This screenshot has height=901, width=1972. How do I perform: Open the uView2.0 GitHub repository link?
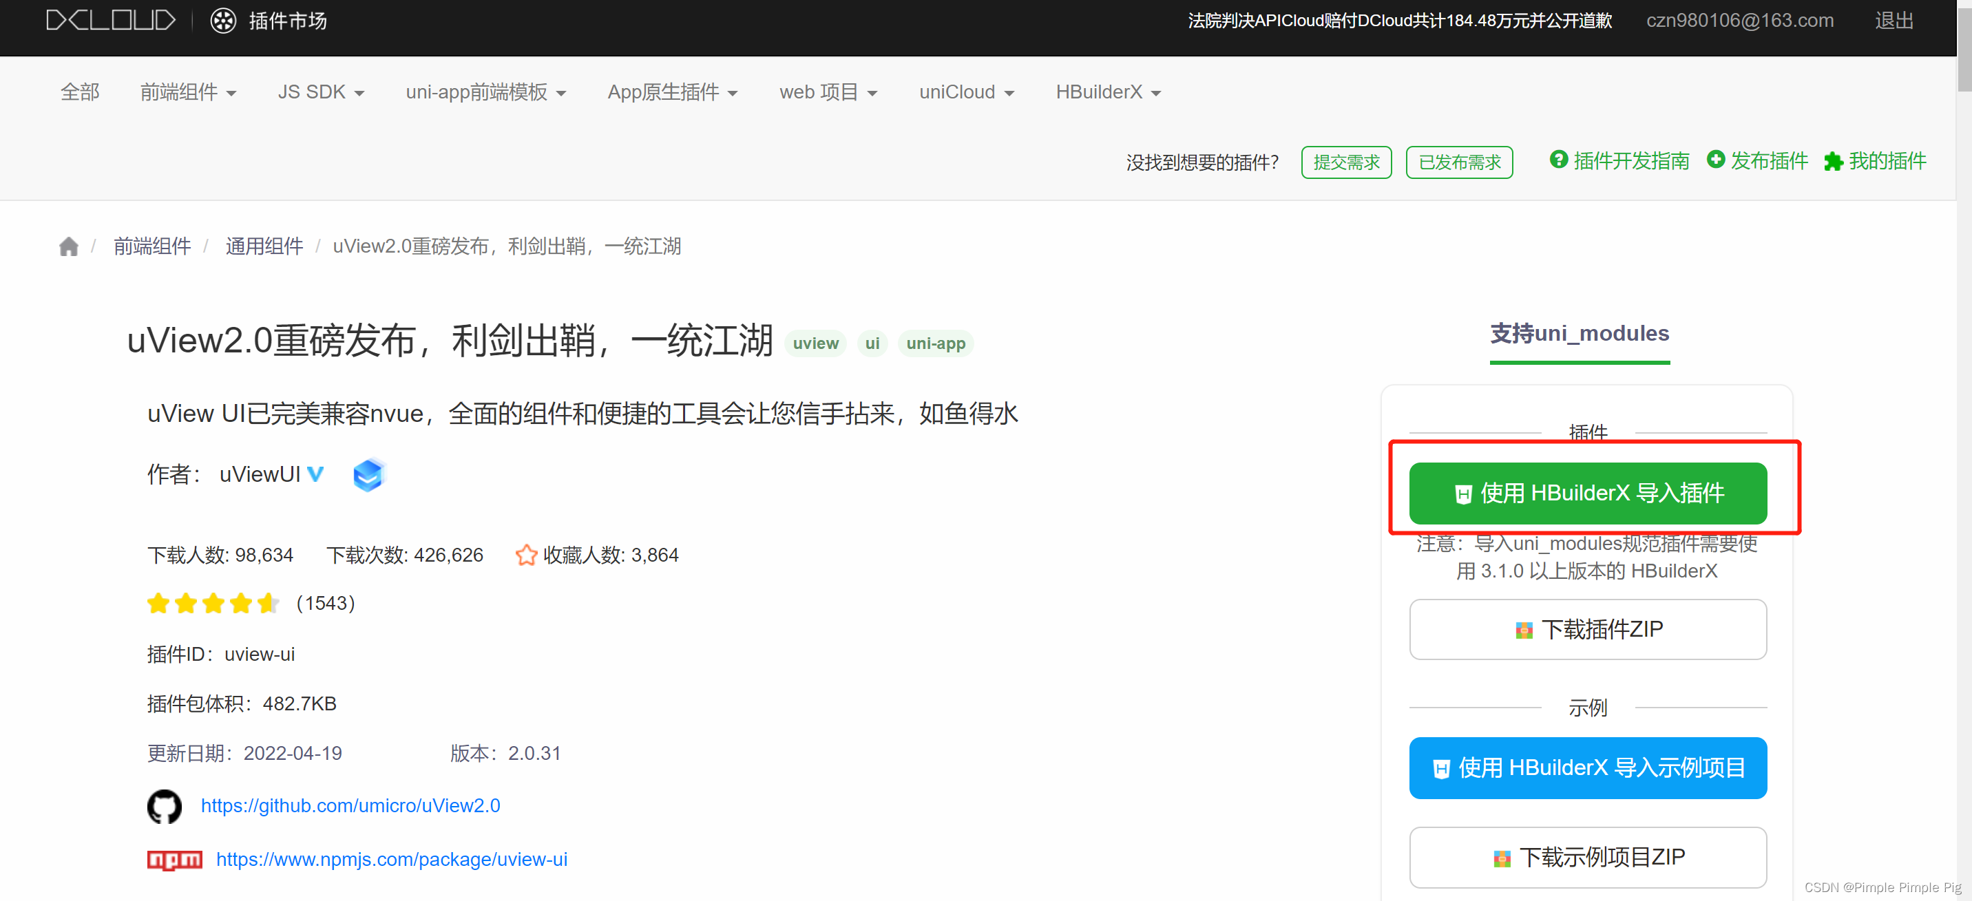tap(350, 806)
